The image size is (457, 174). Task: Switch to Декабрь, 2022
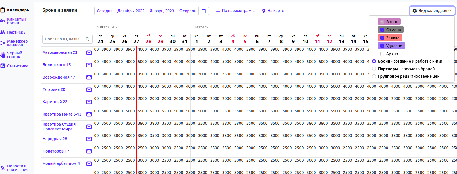[x=131, y=11]
